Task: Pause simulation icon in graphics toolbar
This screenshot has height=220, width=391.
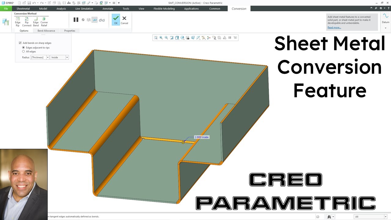Action: click(230, 38)
